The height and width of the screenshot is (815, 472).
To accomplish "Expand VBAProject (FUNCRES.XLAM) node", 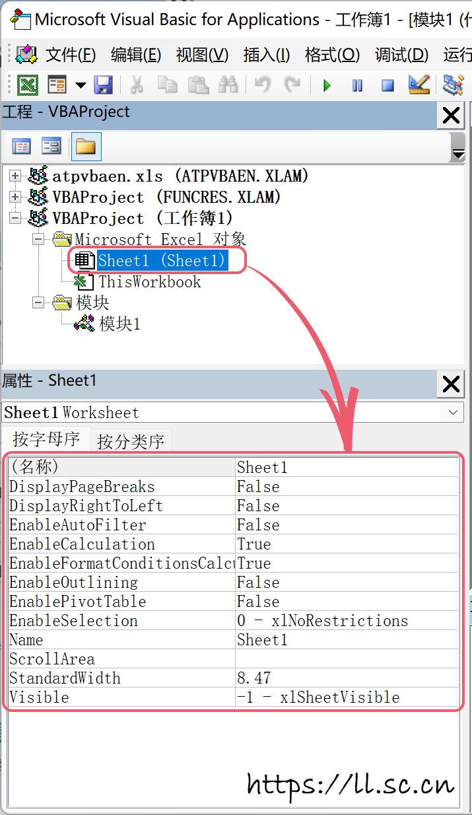I will point(15,197).
